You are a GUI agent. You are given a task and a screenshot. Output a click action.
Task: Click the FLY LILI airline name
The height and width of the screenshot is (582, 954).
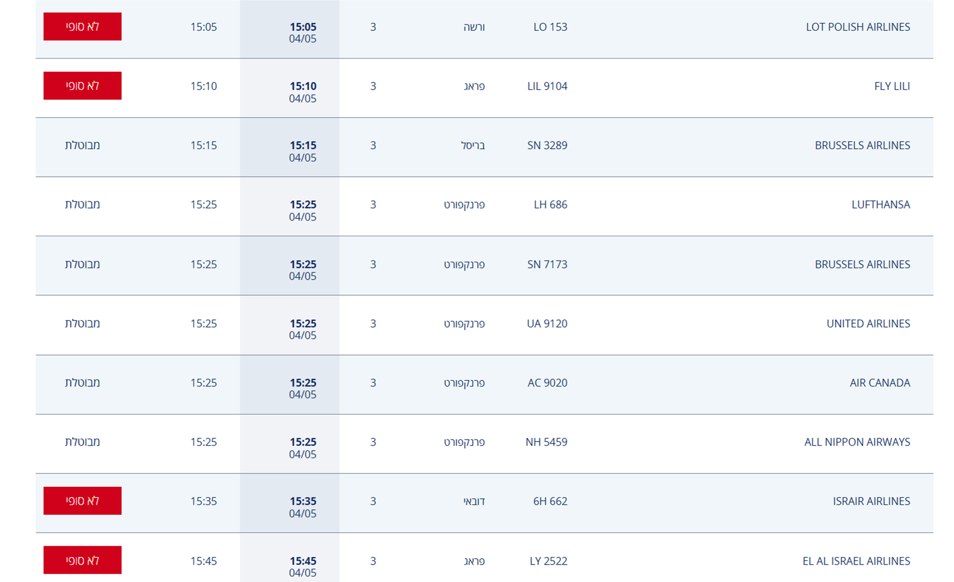891,86
